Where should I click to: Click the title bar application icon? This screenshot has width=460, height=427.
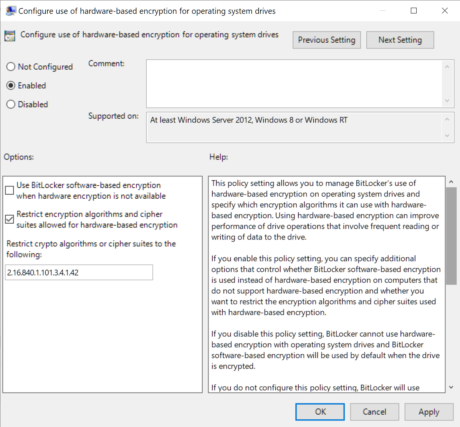[x=11, y=11]
